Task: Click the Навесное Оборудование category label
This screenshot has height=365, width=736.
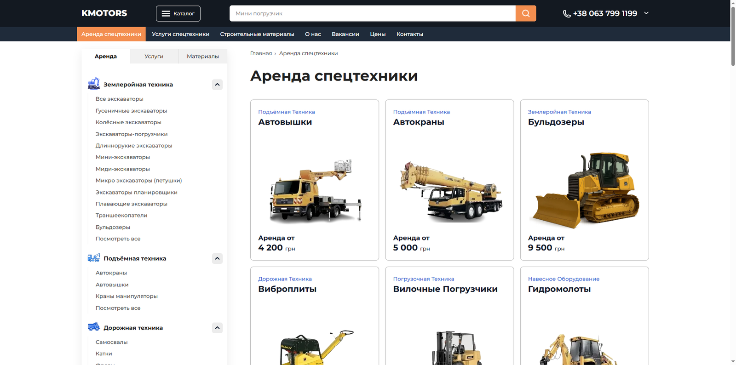Action: (x=563, y=279)
